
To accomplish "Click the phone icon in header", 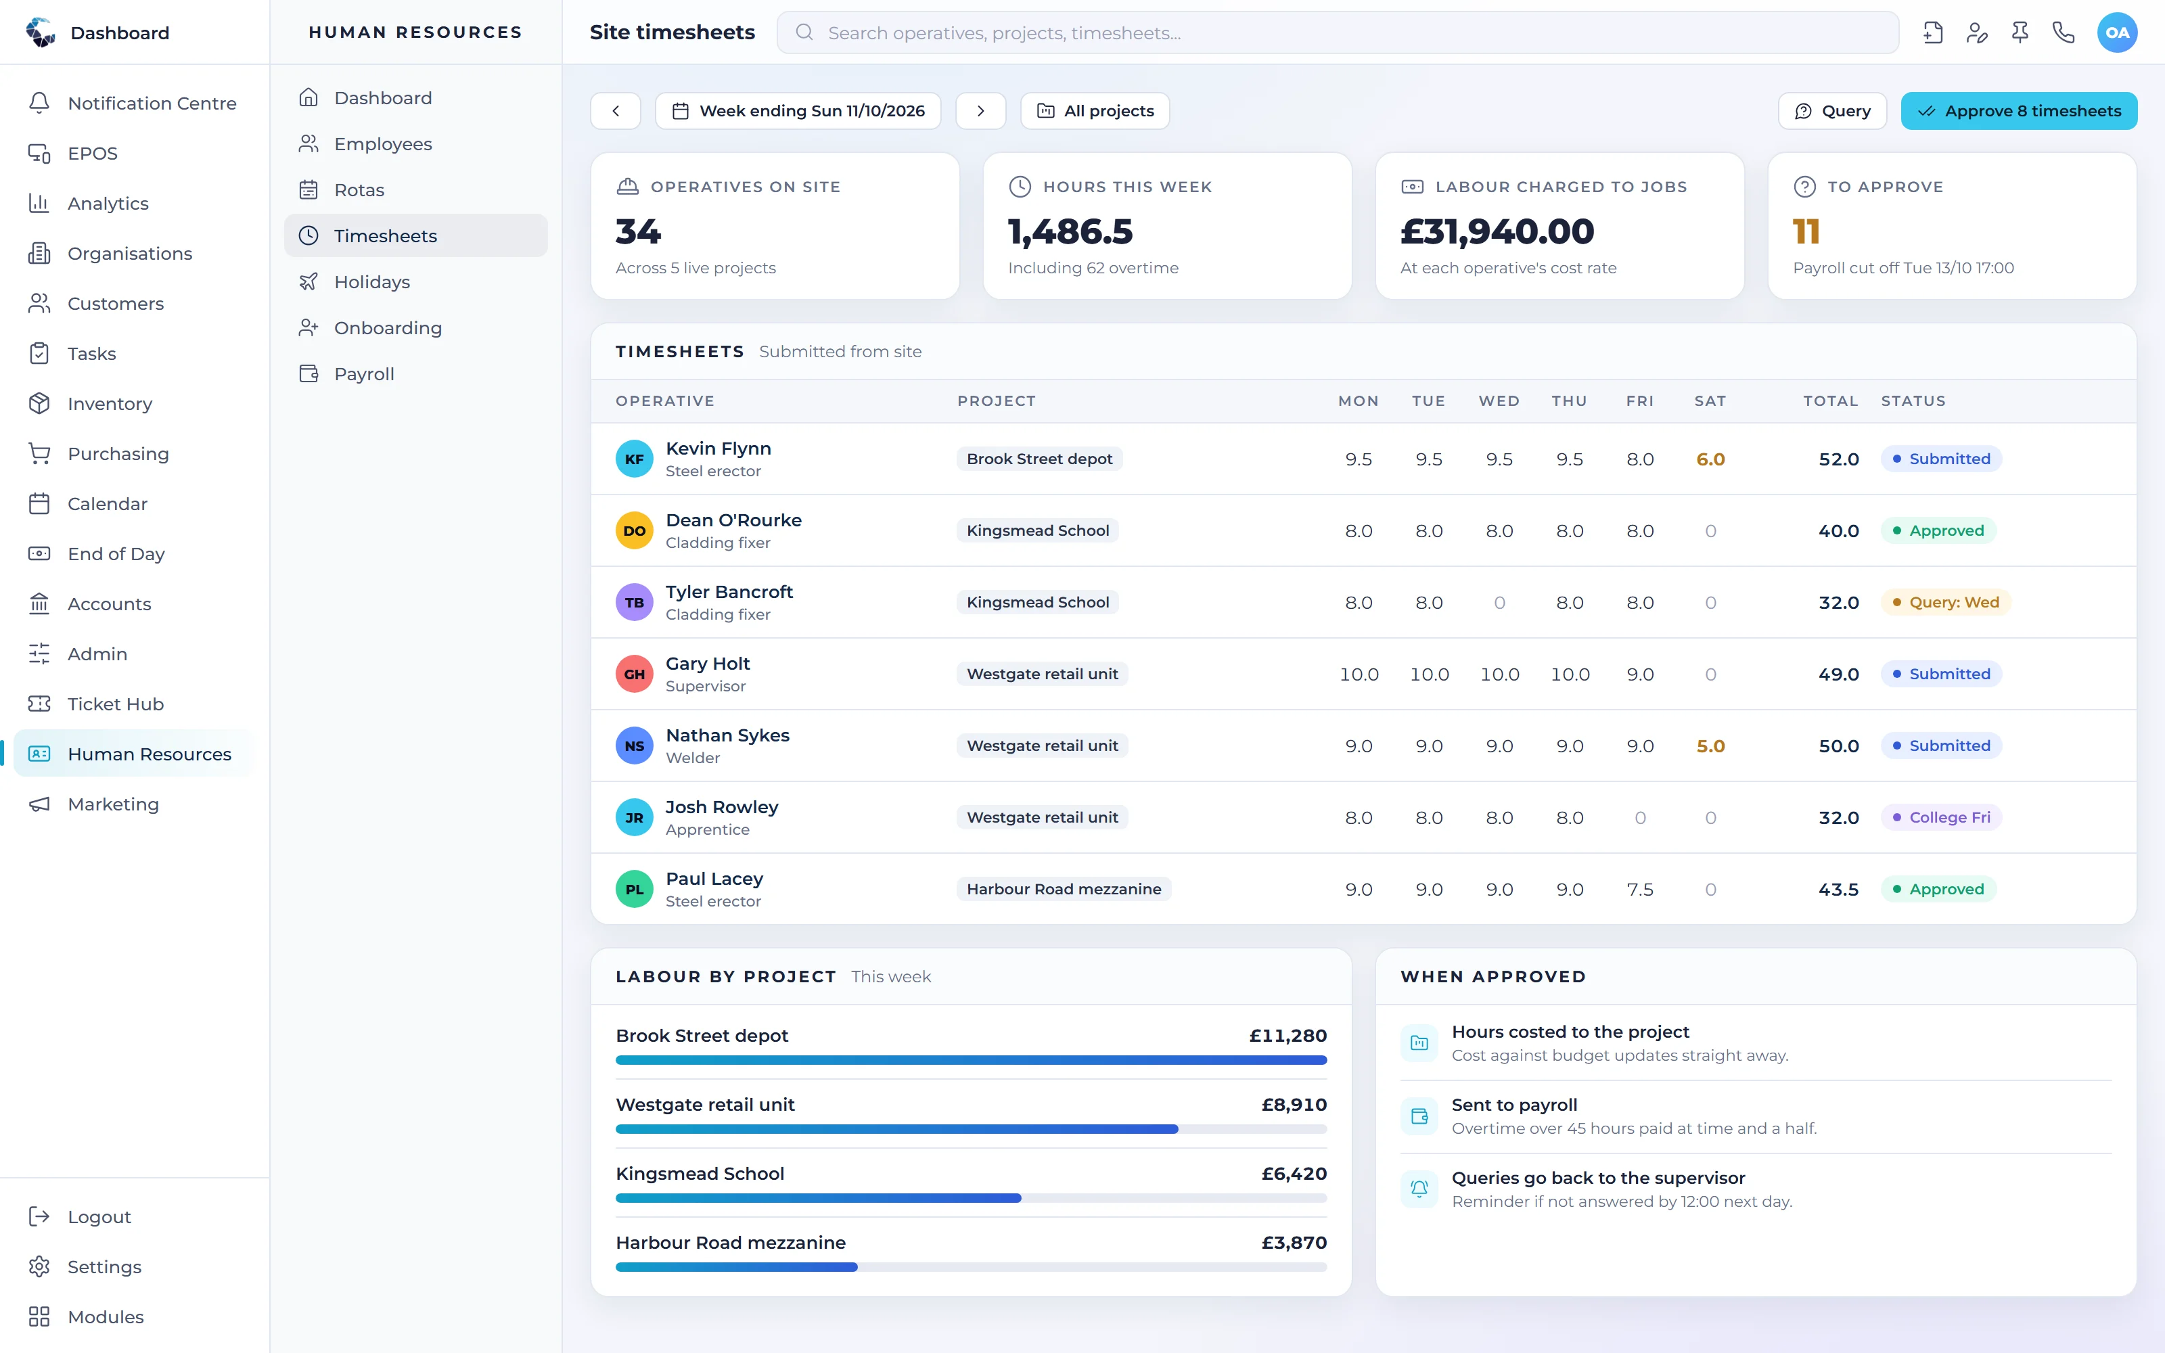I will coord(2064,33).
